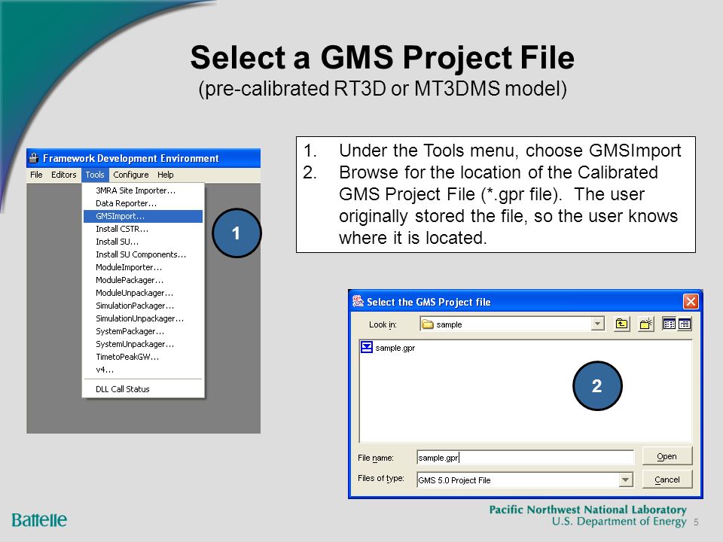The width and height of the screenshot is (723, 542).
Task: Click the sample folder icon in Look in
Action: tap(428, 324)
